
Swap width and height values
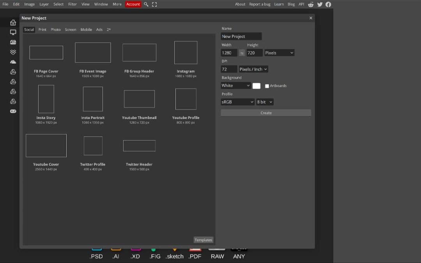242,53
